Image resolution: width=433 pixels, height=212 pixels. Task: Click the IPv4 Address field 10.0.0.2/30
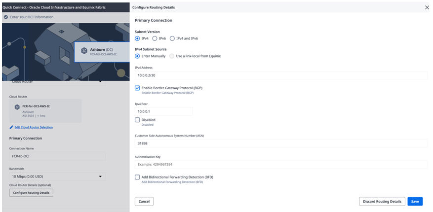click(281, 75)
